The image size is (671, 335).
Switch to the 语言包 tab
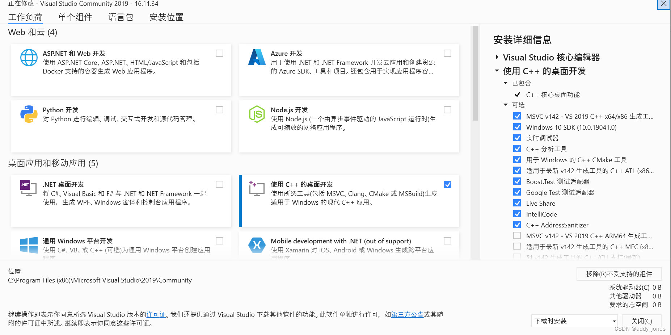121,17
